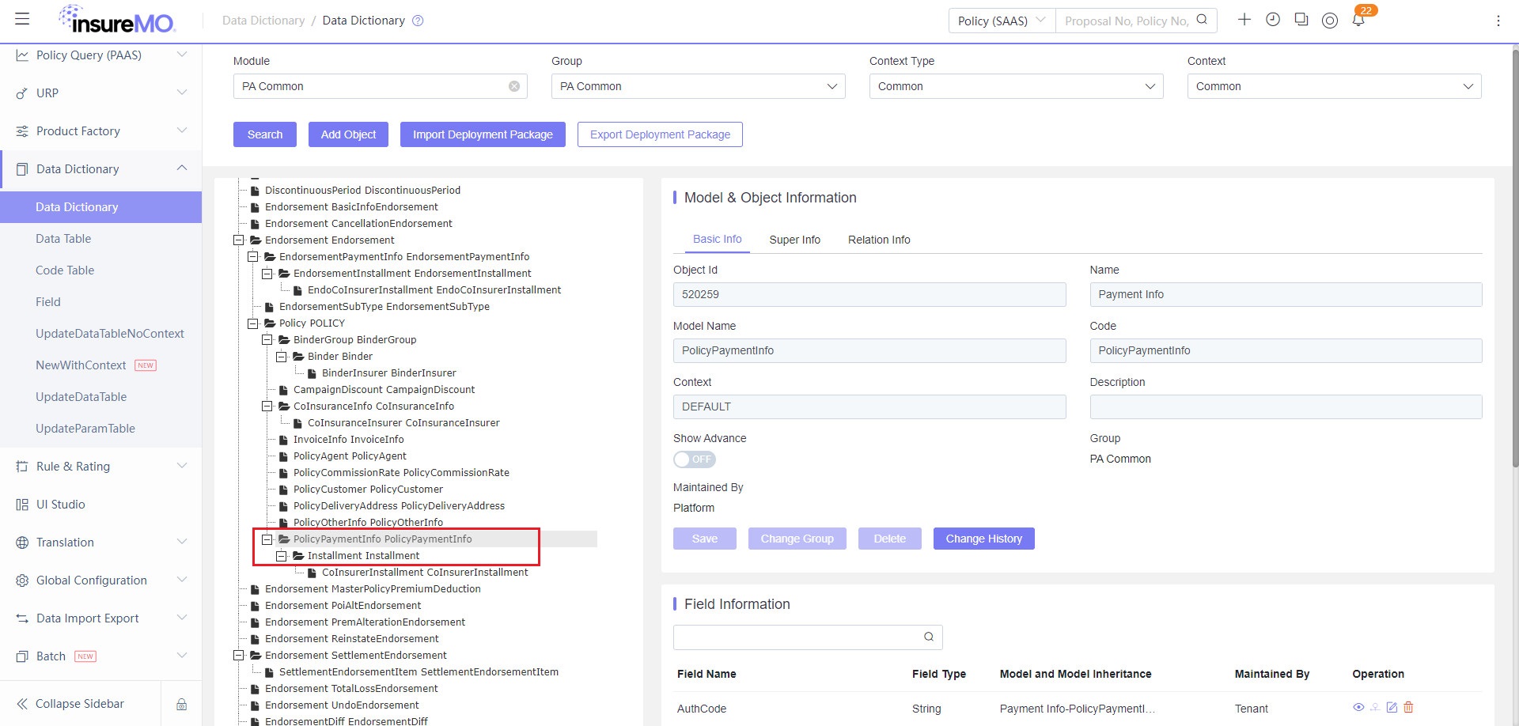The height and width of the screenshot is (726, 1519).
Task: Click the Policy Query (PAAS) chart icon
Action: (x=22, y=55)
